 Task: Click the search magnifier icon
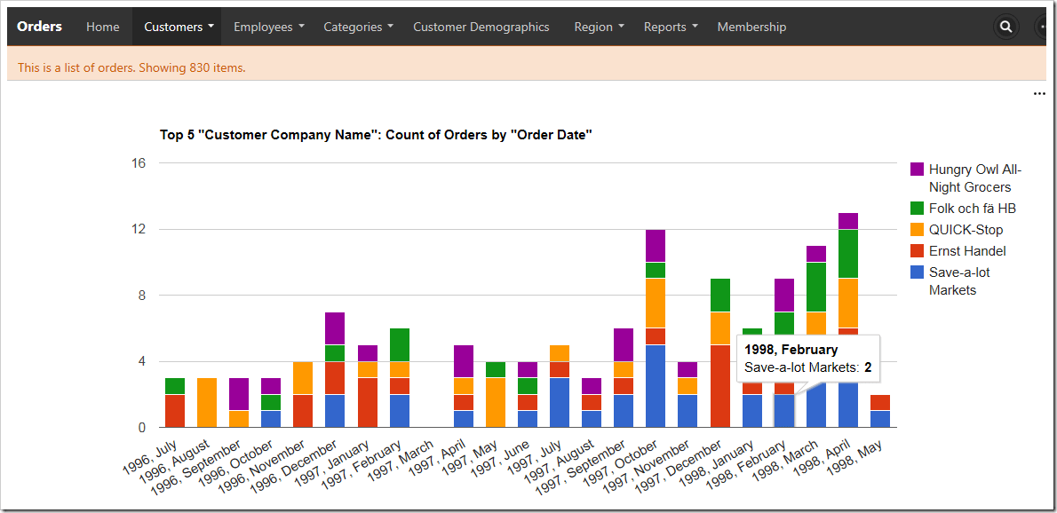click(1006, 27)
